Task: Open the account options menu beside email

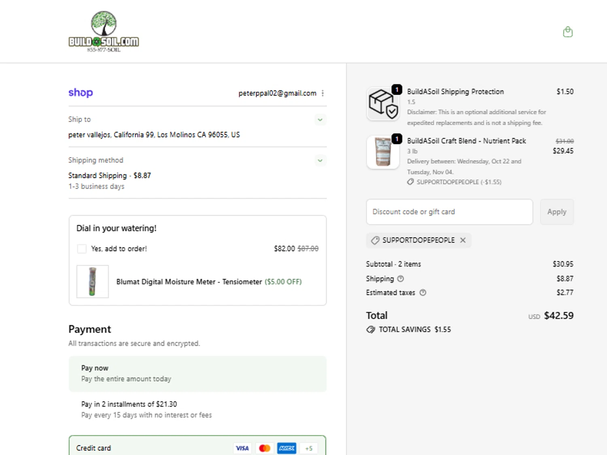Action: coord(323,93)
